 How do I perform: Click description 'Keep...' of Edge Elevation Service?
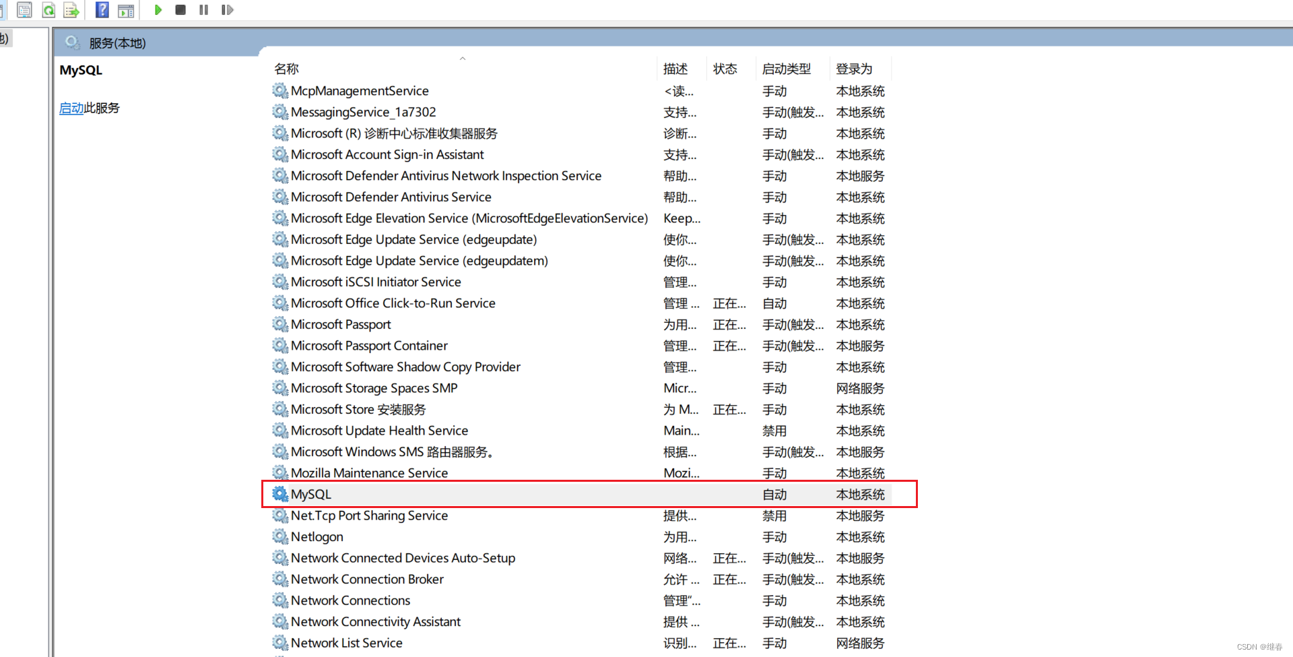click(682, 218)
